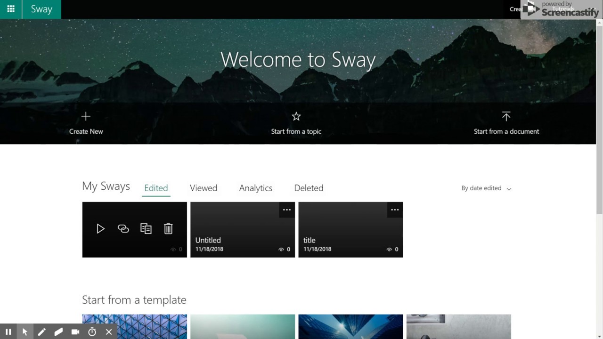Screen dimensions: 603x339
Task: Select the pen tool in Screencastify toolbar
Action: pos(41,332)
